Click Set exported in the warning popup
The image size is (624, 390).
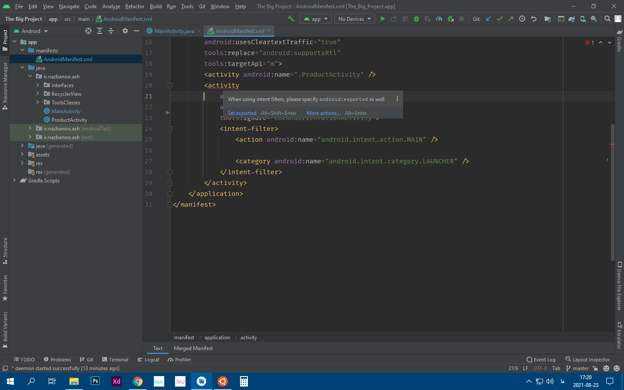242,113
